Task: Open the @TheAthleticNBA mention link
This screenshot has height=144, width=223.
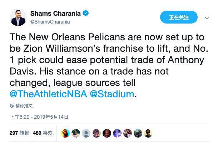Action: point(48,94)
